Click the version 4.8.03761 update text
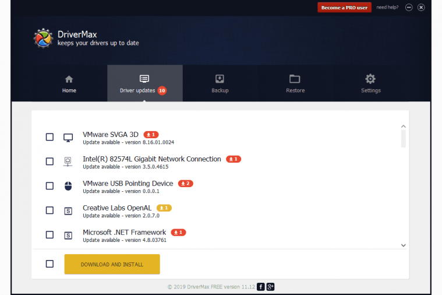 tap(125, 240)
